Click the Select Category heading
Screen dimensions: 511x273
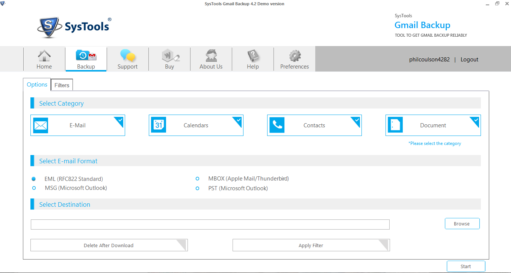[62, 103]
